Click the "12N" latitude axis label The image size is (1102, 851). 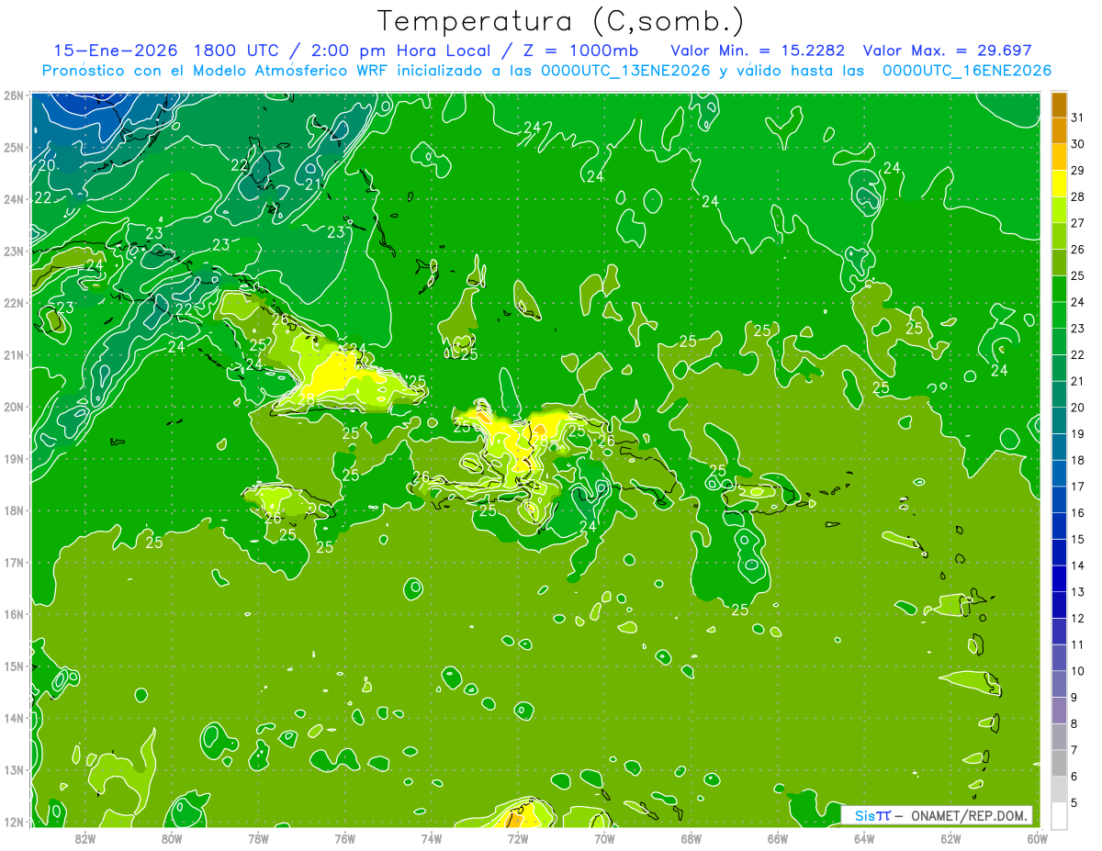click(x=13, y=822)
